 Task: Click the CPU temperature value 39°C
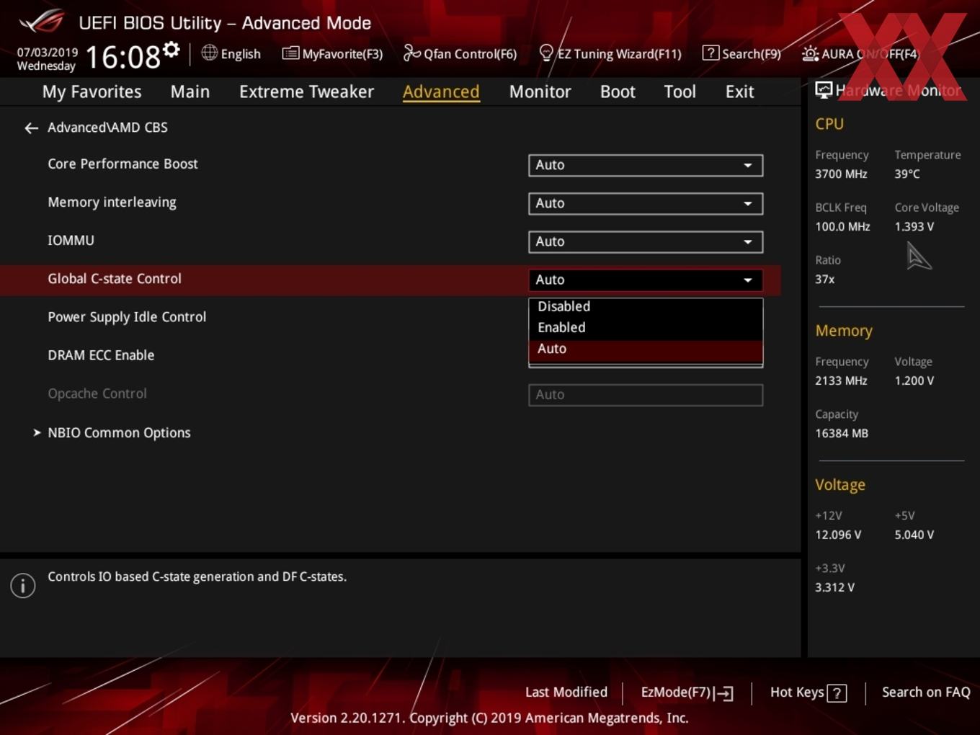click(907, 174)
